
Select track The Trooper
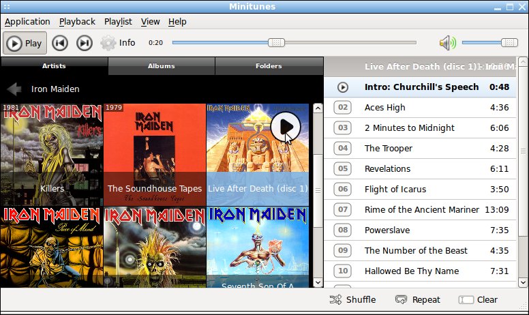point(420,149)
